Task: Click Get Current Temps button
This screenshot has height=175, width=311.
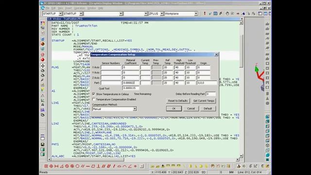Action: [x=204, y=101]
